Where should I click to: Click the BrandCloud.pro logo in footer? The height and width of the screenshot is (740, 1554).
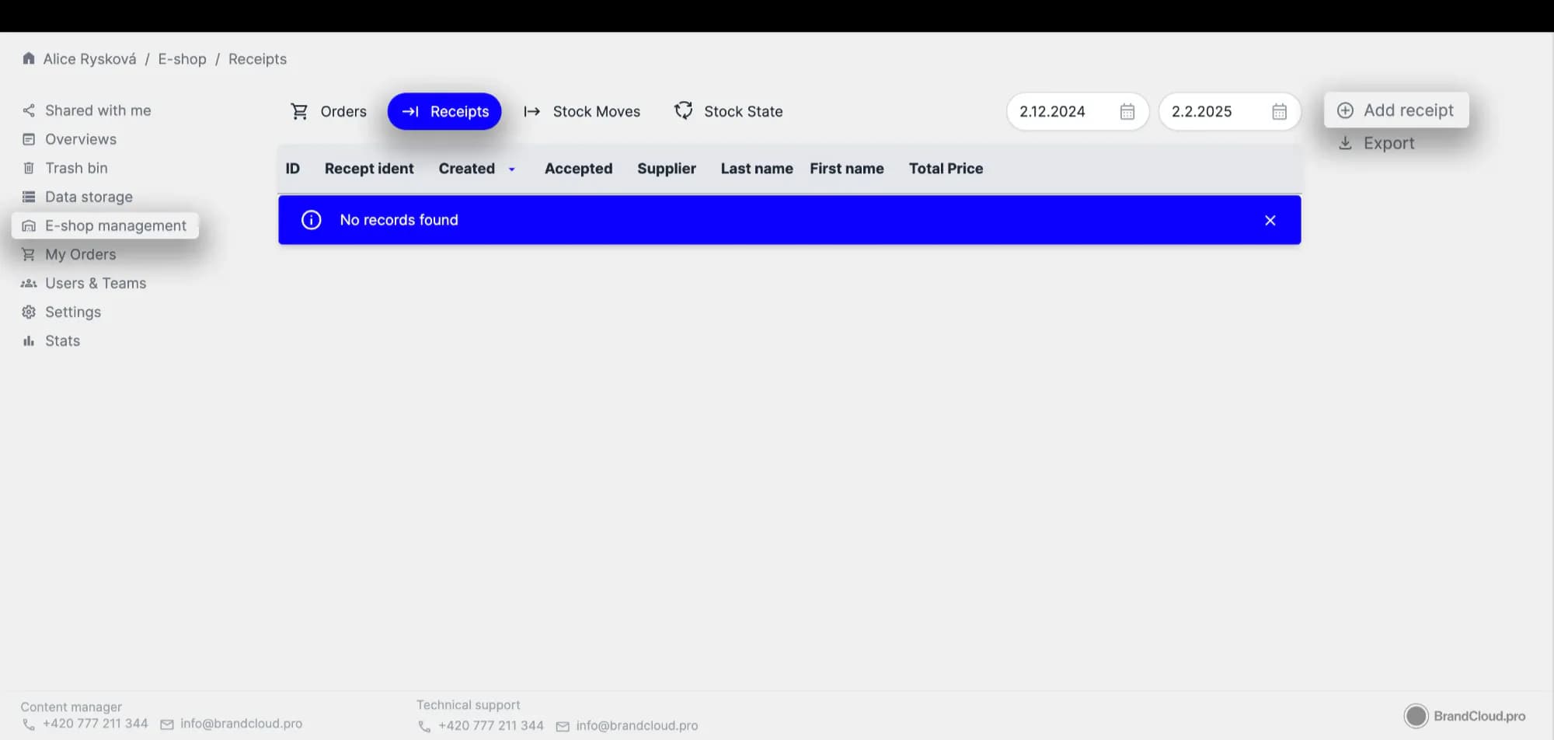click(x=1464, y=716)
